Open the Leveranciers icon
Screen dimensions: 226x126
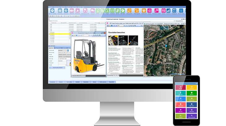click(x=144, y=11)
